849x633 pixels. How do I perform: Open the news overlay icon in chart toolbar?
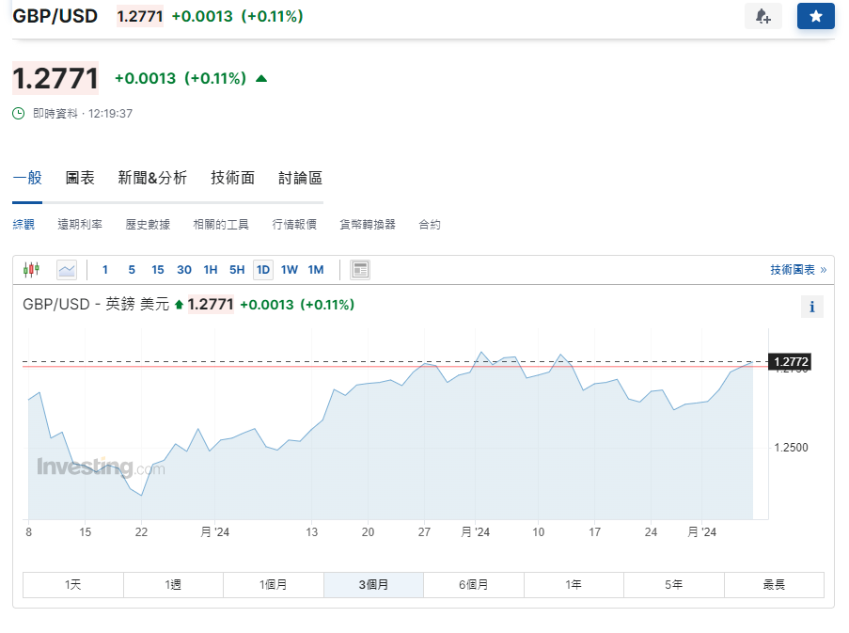360,270
